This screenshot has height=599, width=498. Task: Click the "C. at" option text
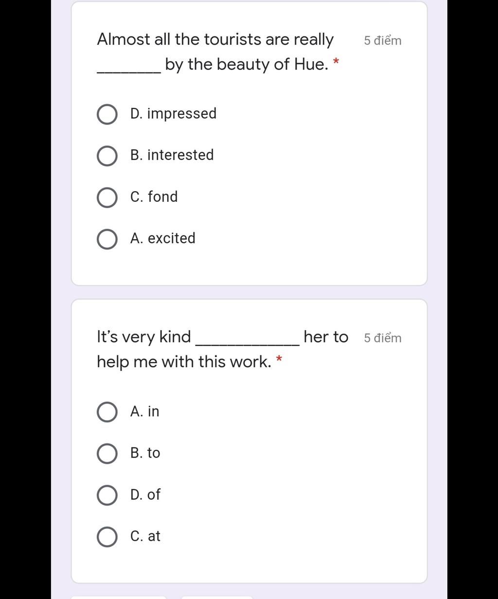click(x=145, y=536)
